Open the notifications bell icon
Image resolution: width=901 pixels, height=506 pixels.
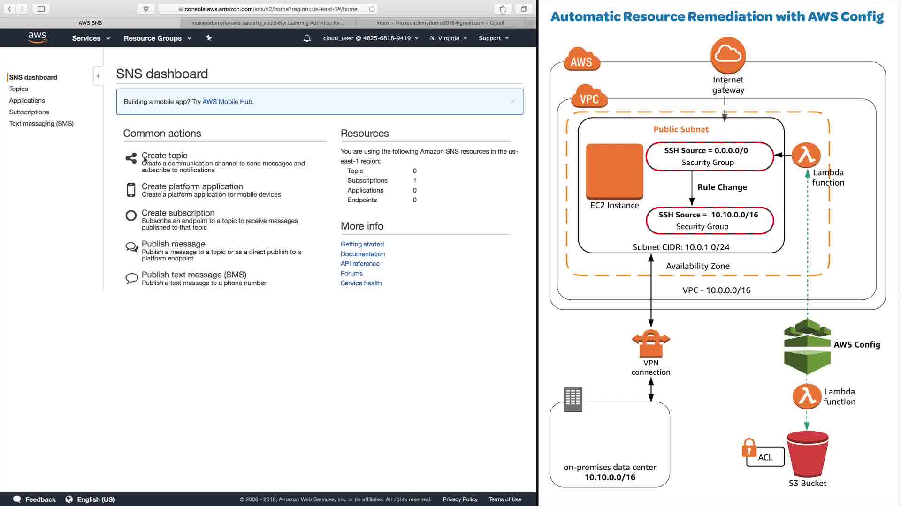tap(307, 38)
